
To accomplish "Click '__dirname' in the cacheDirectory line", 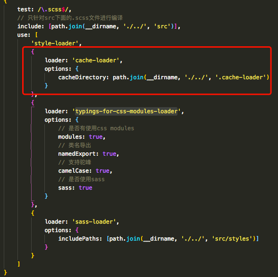I will click(162, 77).
